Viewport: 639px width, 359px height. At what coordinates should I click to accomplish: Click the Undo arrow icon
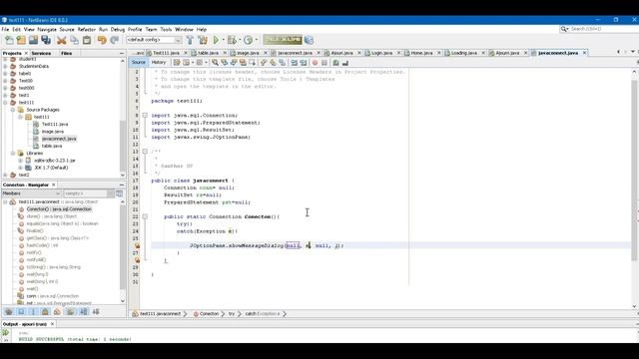(x=102, y=40)
